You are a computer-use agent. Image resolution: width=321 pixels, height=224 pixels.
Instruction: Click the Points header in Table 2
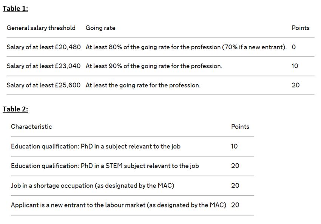pyautogui.click(x=240, y=126)
